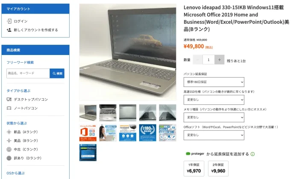Decrease quantity with the minus button
The image size is (299, 179).
pos(198,60)
